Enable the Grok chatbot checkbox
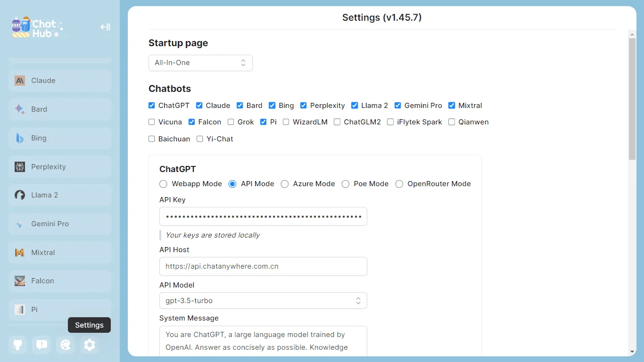 click(231, 122)
